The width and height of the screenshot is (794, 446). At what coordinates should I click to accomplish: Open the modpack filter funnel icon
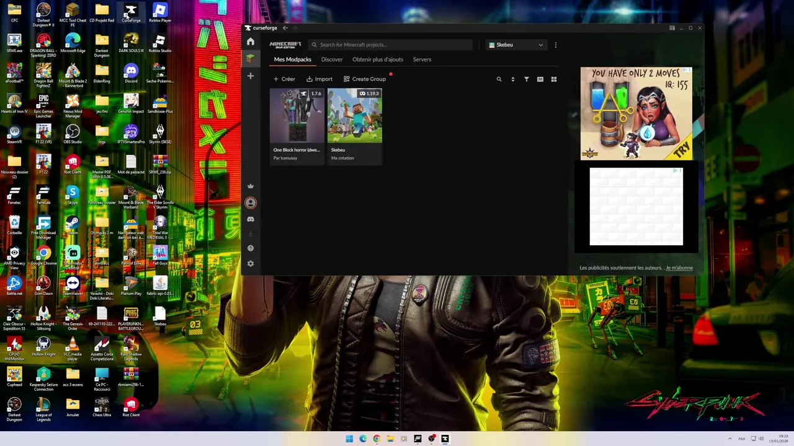coord(526,79)
